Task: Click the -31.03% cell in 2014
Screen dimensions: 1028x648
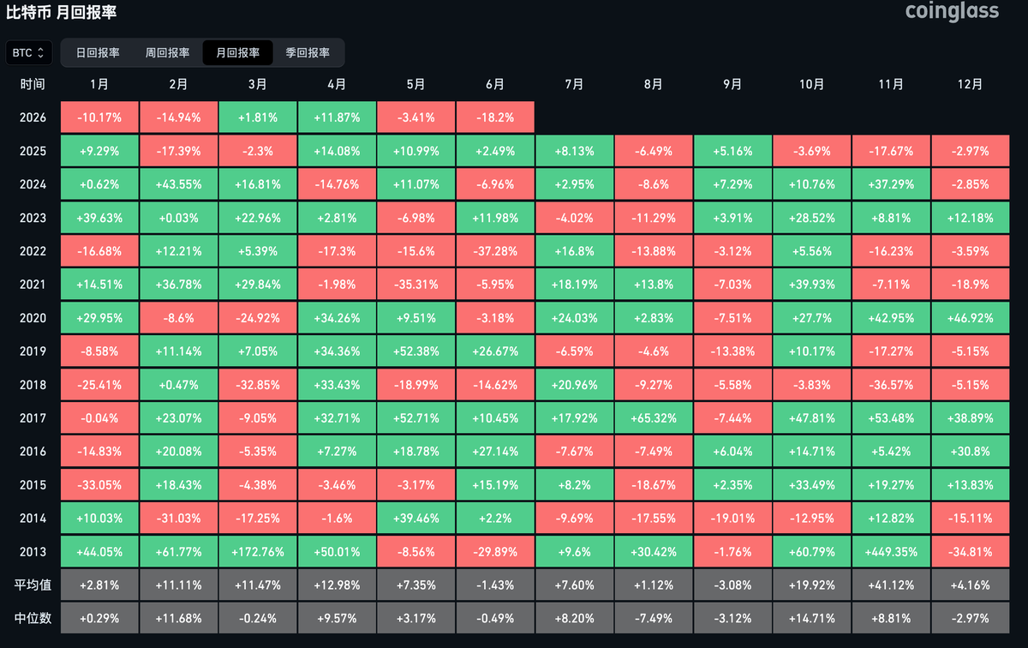Action: pyautogui.click(x=178, y=519)
